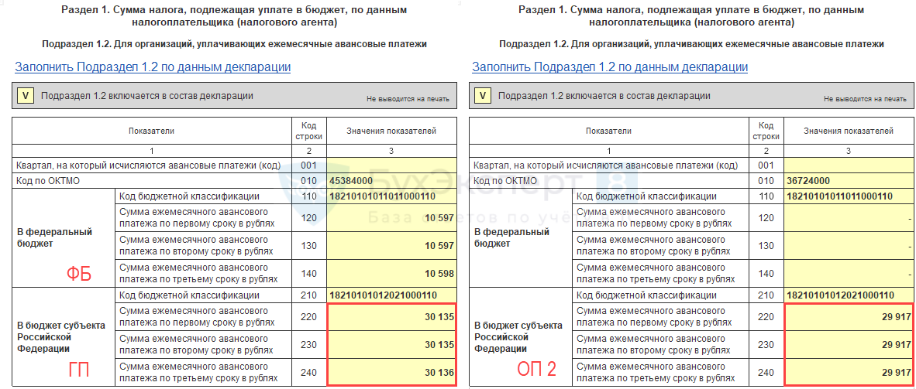
Task: Toggle the left 'Подраздел 1.2 включается' checkbox
Action: [26, 96]
